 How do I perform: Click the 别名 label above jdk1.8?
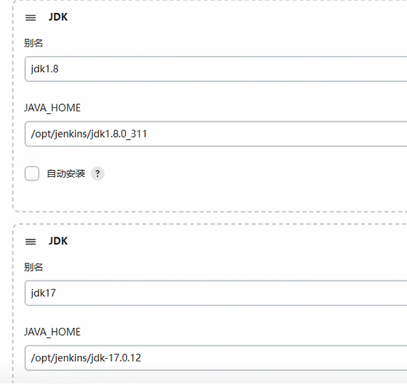33,43
